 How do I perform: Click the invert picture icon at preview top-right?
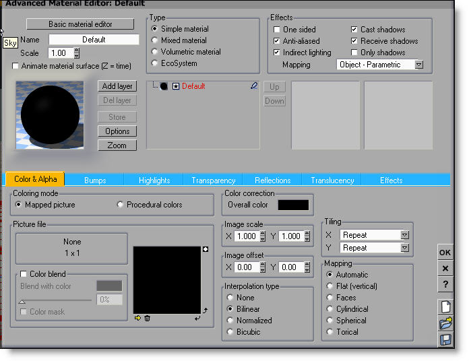(205, 250)
